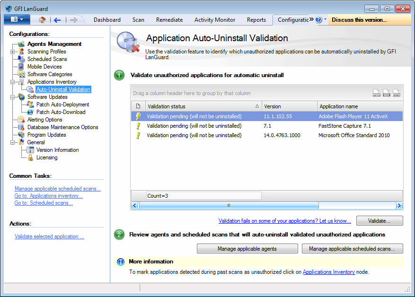Click the Auto-Uninstall Validation icon

[x=30, y=89]
